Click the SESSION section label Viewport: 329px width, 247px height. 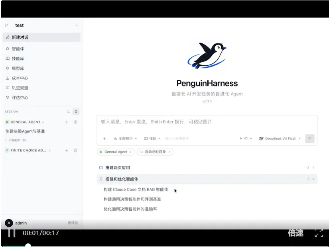point(11,112)
